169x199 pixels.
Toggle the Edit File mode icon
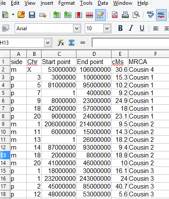click(100, 15)
